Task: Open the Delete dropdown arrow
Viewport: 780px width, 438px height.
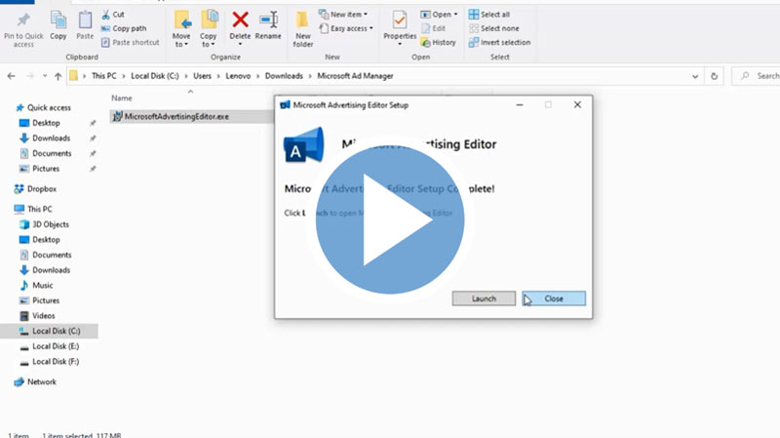Action: click(x=240, y=44)
